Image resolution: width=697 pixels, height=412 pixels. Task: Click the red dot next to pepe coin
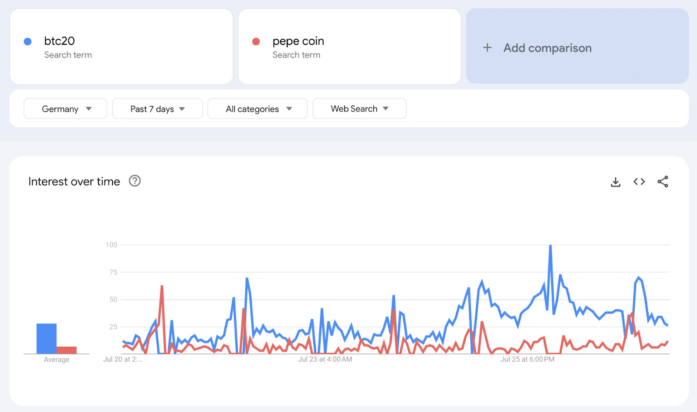[256, 41]
